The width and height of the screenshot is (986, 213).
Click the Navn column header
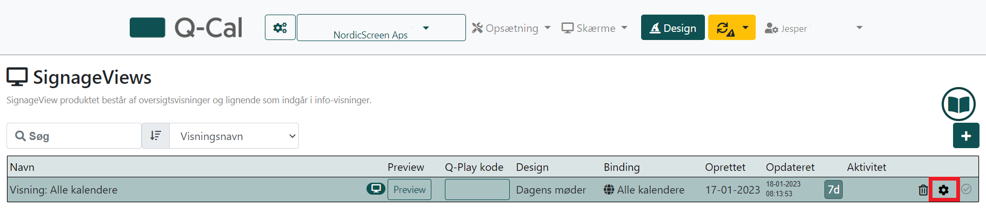click(22, 167)
